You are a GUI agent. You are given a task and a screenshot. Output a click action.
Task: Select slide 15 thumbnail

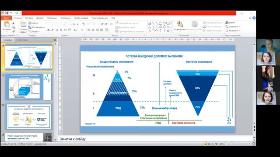coord(28,87)
